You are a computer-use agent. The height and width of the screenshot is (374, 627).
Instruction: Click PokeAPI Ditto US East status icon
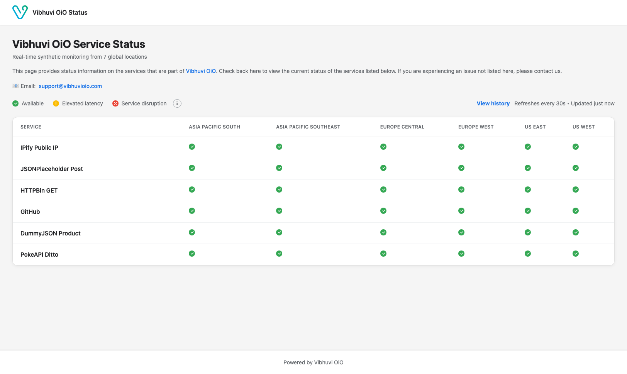pos(528,254)
